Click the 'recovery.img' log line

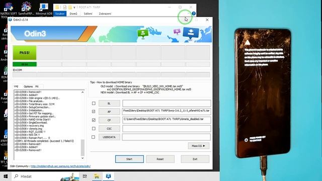(29, 126)
